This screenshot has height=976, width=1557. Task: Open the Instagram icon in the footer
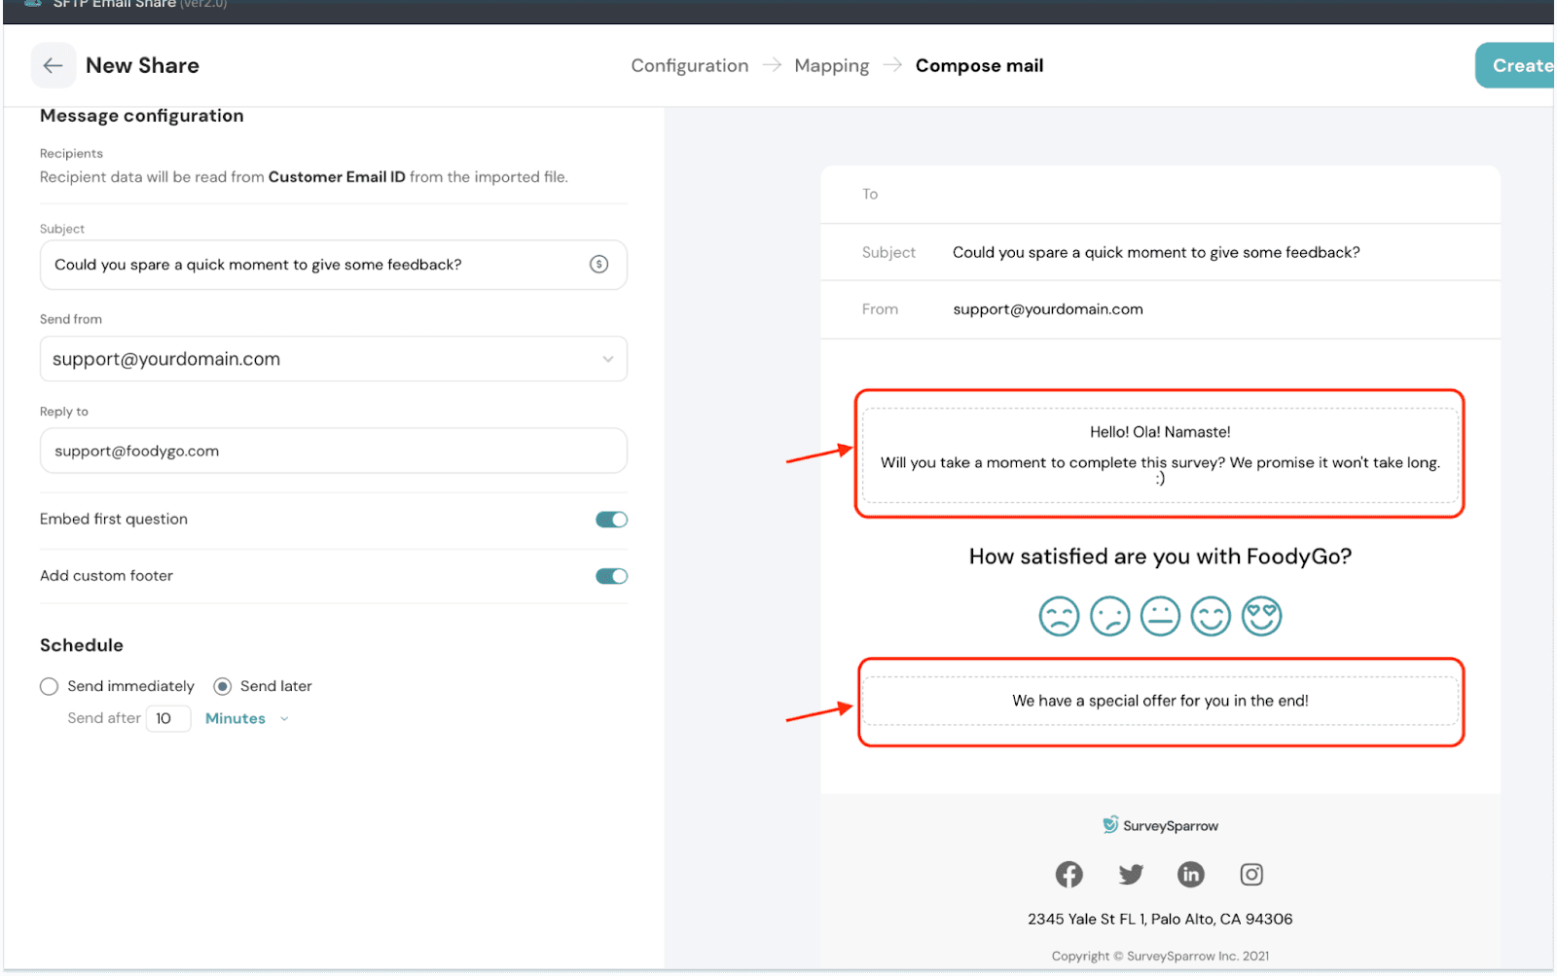coord(1251,874)
